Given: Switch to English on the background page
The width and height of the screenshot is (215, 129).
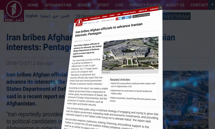Looking at the screenshot, I should 32,16.
